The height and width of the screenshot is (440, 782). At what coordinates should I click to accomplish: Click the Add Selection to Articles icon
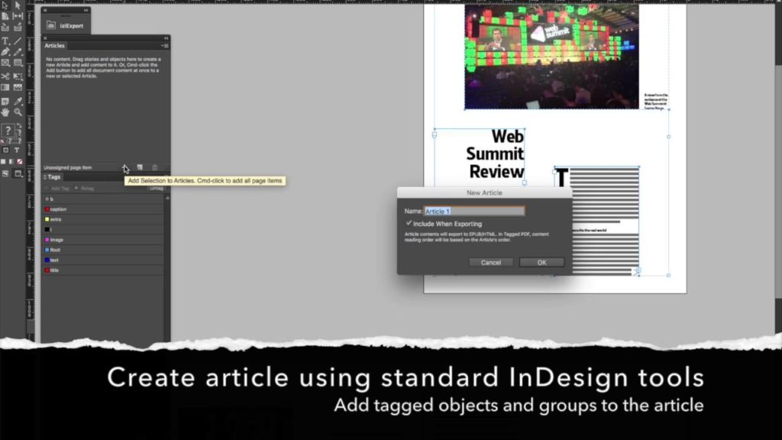point(125,167)
